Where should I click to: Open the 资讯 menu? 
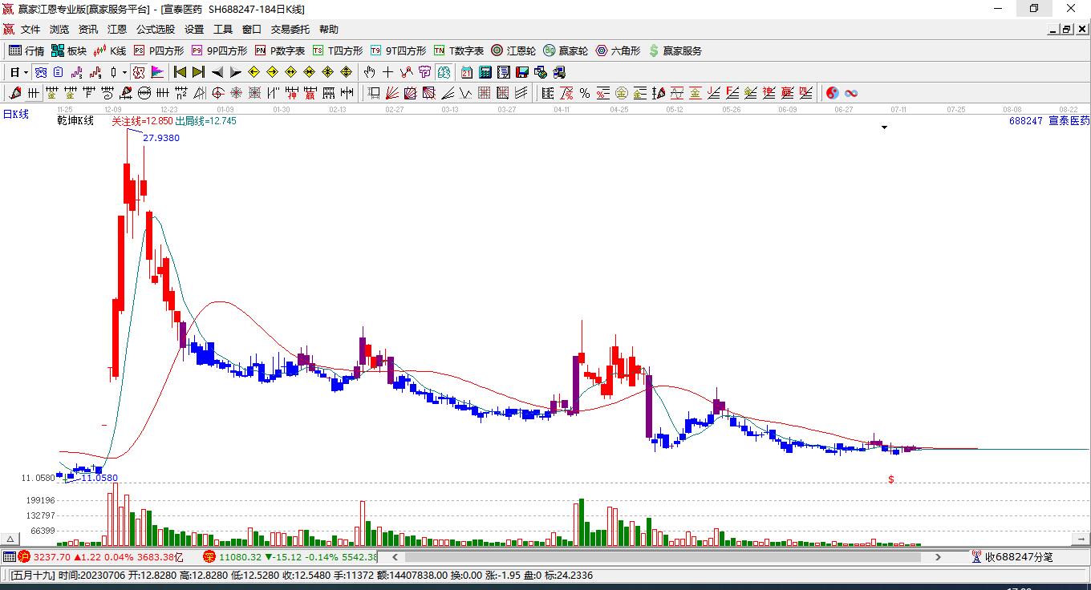[x=88, y=30]
